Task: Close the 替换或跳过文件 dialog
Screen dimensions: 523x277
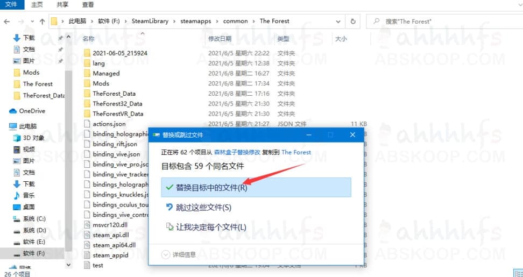Action: click(x=352, y=135)
